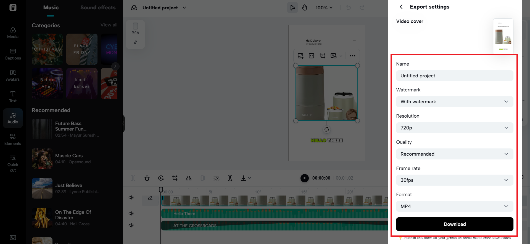Image resolution: width=530 pixels, height=244 pixels.
Task: Expand the timeline download options arrow
Action: (250, 178)
